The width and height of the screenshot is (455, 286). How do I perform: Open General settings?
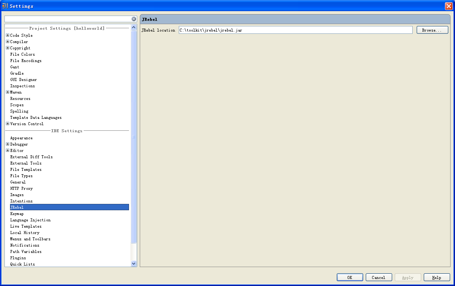tap(18, 182)
